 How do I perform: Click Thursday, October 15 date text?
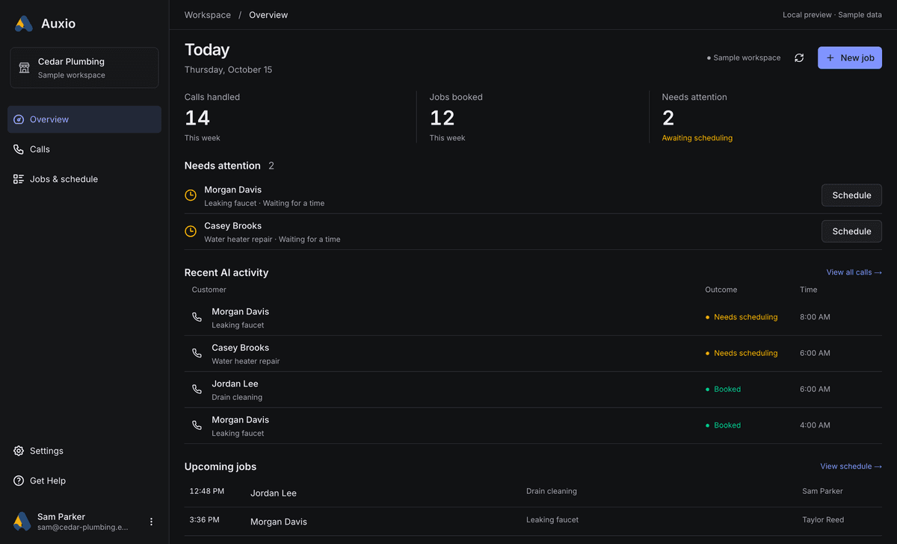coord(228,69)
